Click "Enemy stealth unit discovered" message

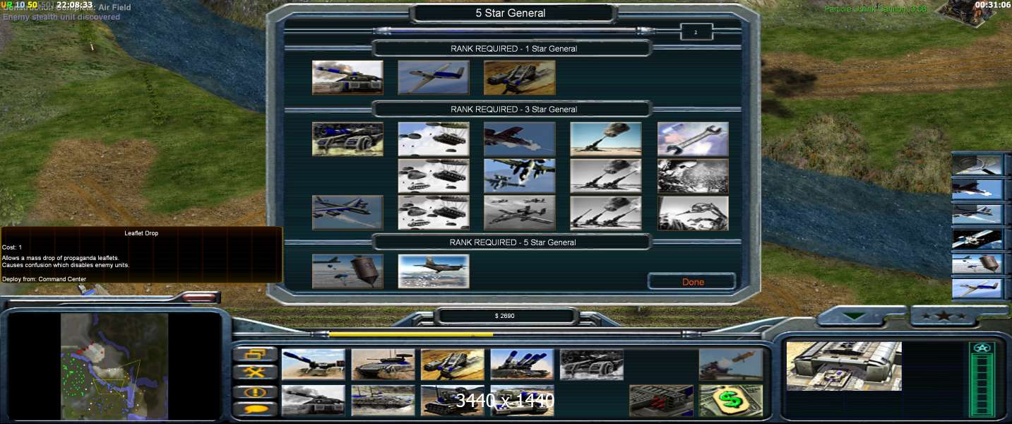click(61, 17)
